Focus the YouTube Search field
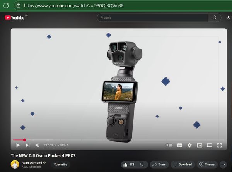Image resolution: width=232 pixels, height=172 pixels. (x=153, y=18)
